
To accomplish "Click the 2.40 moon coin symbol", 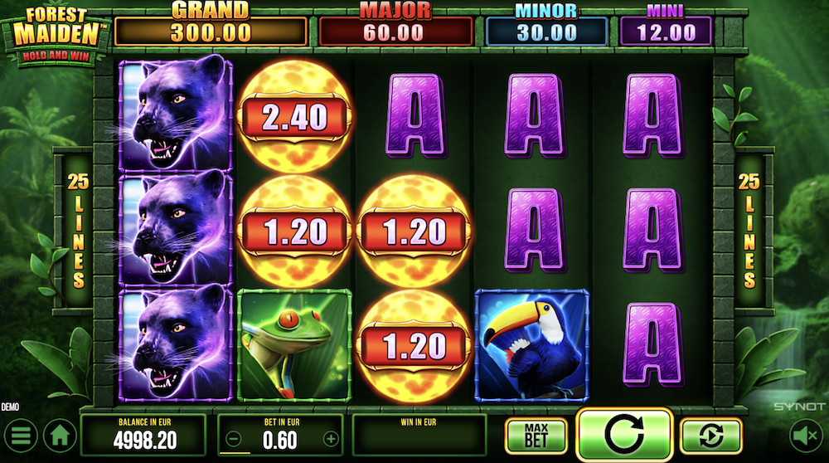I will pos(294,116).
